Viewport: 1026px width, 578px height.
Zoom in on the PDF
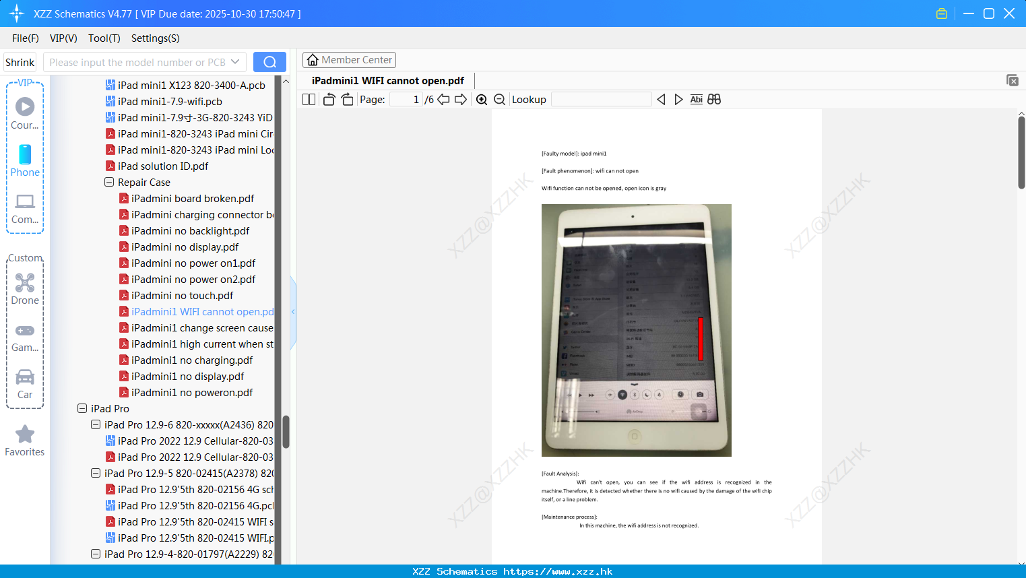(x=482, y=100)
